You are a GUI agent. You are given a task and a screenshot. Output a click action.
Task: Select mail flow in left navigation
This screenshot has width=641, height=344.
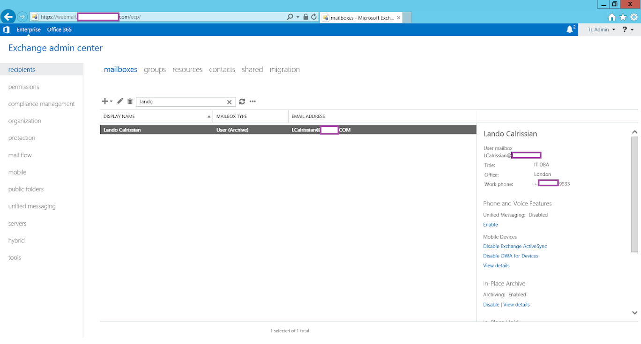pos(20,155)
